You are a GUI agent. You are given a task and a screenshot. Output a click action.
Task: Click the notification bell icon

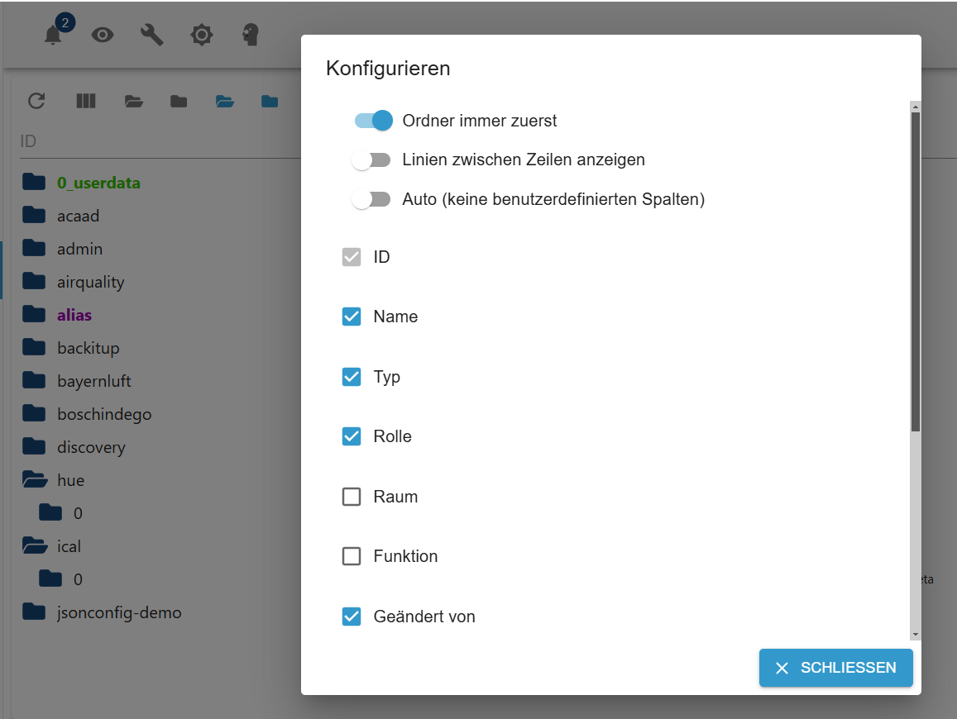point(54,35)
